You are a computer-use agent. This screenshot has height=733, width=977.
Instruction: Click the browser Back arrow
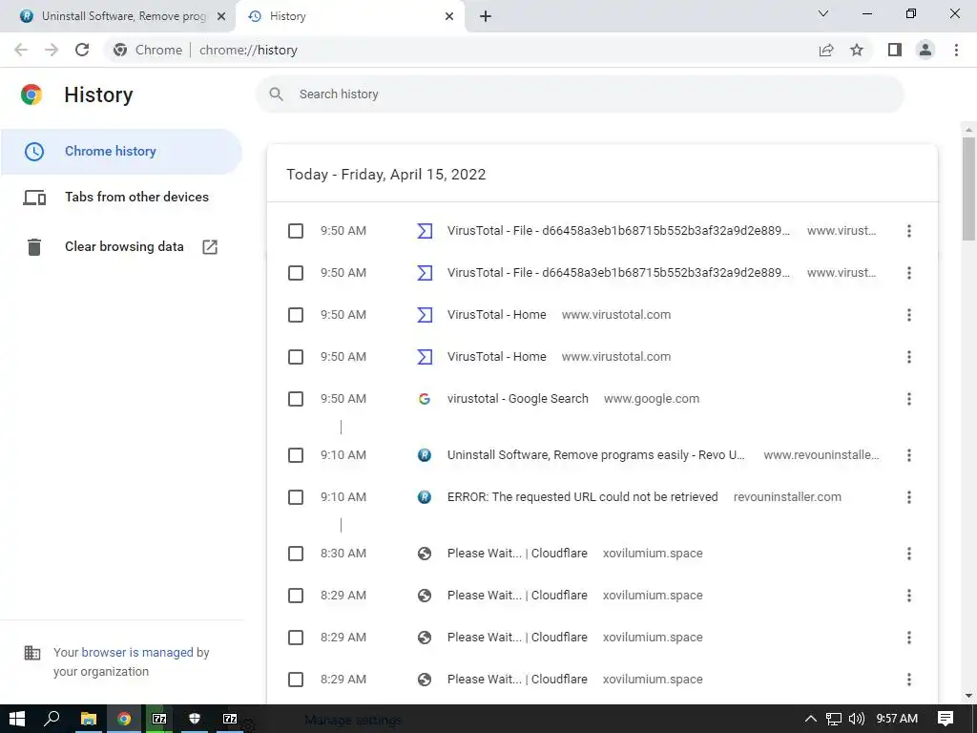coord(21,50)
